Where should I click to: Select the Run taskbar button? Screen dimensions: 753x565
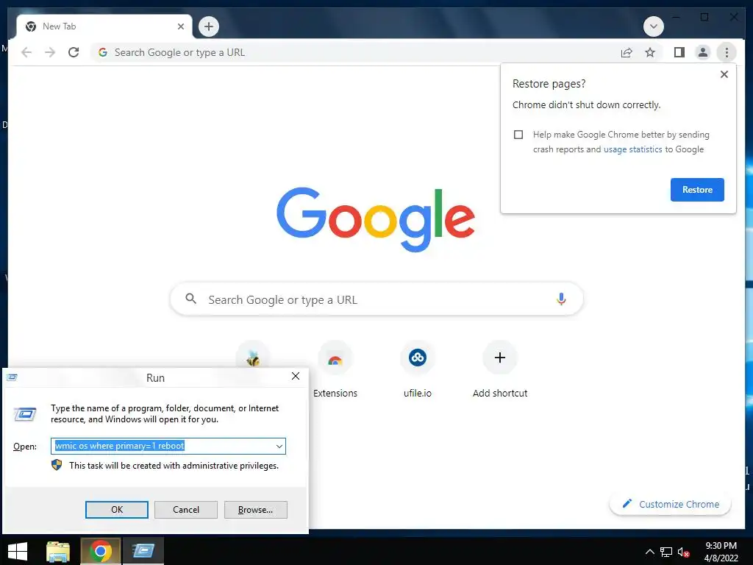tap(143, 551)
